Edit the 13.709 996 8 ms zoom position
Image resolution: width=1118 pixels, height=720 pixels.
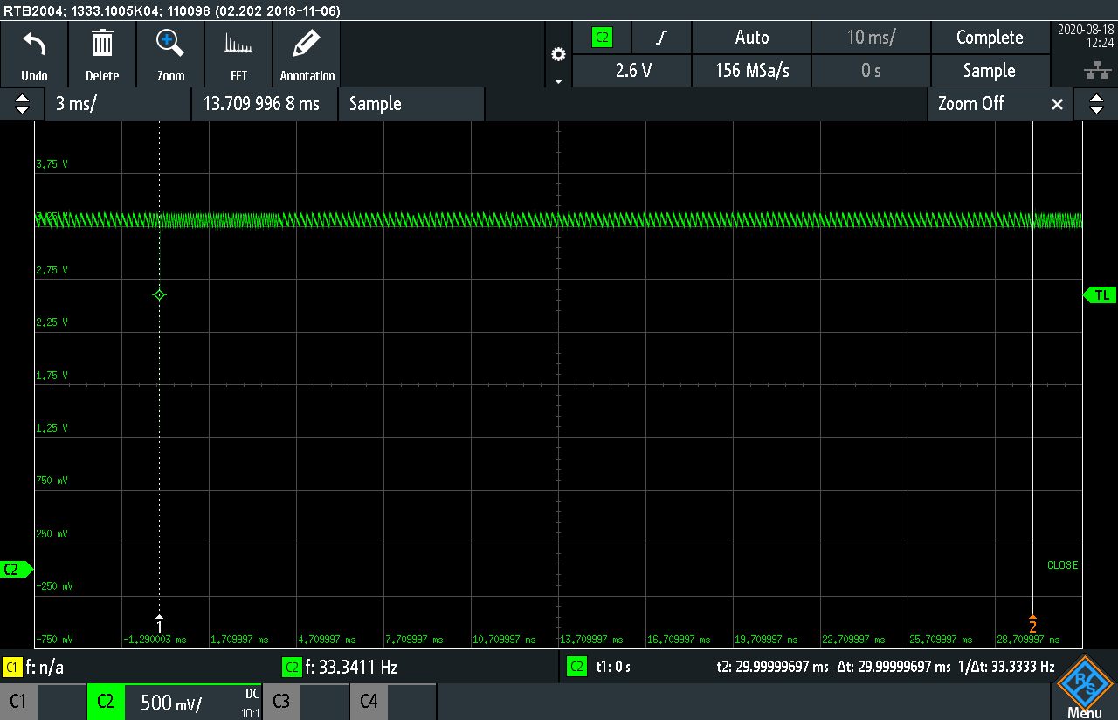[264, 104]
